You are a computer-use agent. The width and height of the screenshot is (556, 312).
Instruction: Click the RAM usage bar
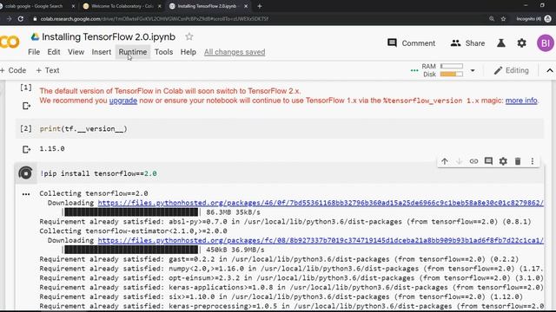click(452, 66)
